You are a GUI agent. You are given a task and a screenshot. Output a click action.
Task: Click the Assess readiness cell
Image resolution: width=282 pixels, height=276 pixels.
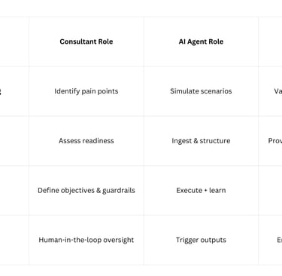pyautogui.click(x=86, y=141)
